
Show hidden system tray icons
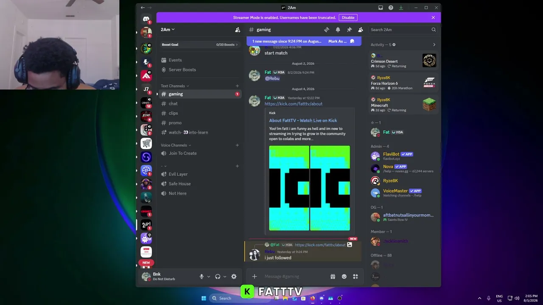coord(479,298)
